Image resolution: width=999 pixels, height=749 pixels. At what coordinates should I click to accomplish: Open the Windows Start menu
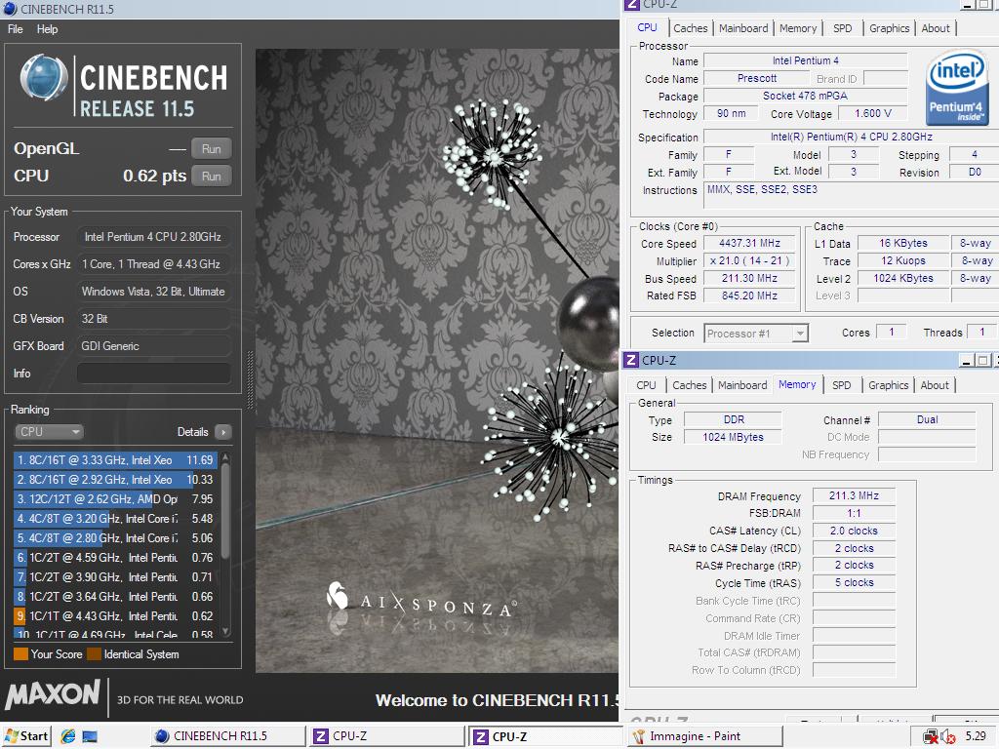pyautogui.click(x=26, y=736)
